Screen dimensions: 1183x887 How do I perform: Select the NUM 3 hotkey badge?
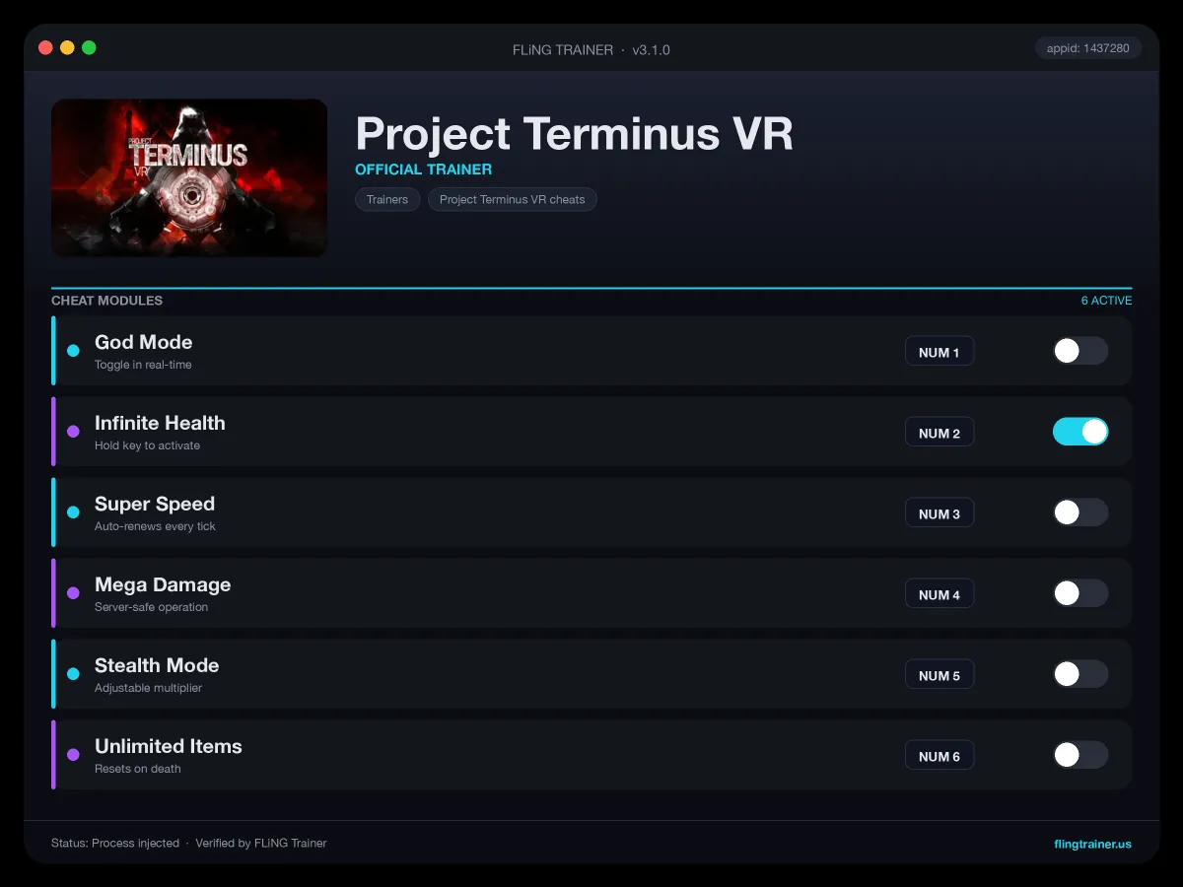coord(939,513)
